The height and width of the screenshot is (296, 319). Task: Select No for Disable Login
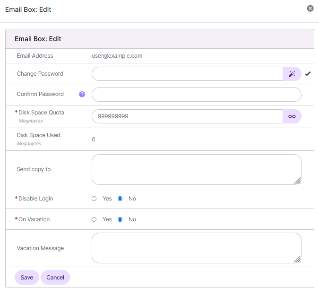click(120, 199)
